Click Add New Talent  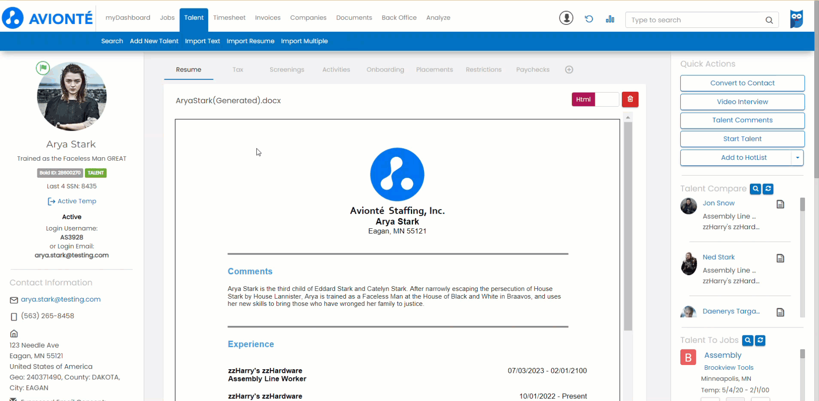pyautogui.click(x=154, y=41)
